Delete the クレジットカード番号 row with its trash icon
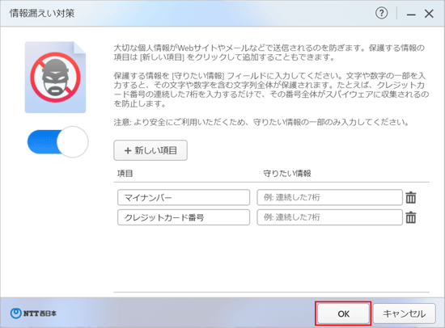The image size is (445, 328). 411,217
